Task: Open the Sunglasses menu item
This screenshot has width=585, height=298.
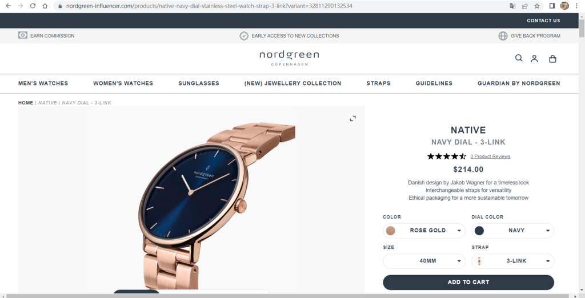Action: click(199, 83)
